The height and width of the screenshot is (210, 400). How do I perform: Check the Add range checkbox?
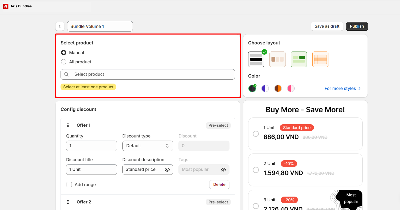click(x=69, y=185)
